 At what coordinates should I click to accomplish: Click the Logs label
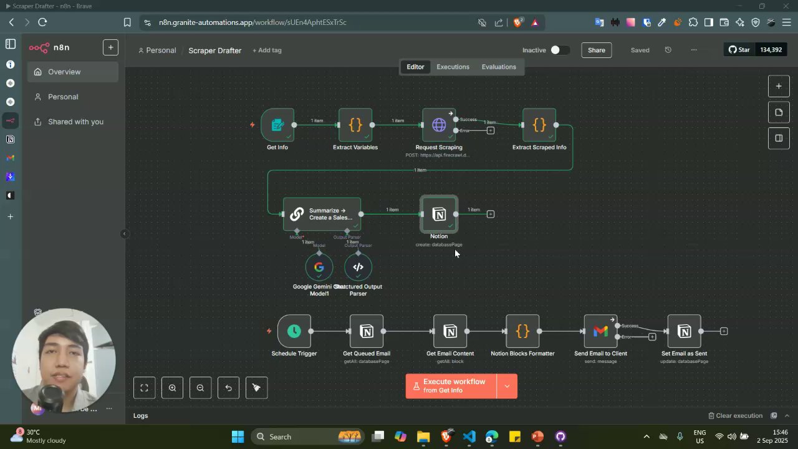point(141,416)
